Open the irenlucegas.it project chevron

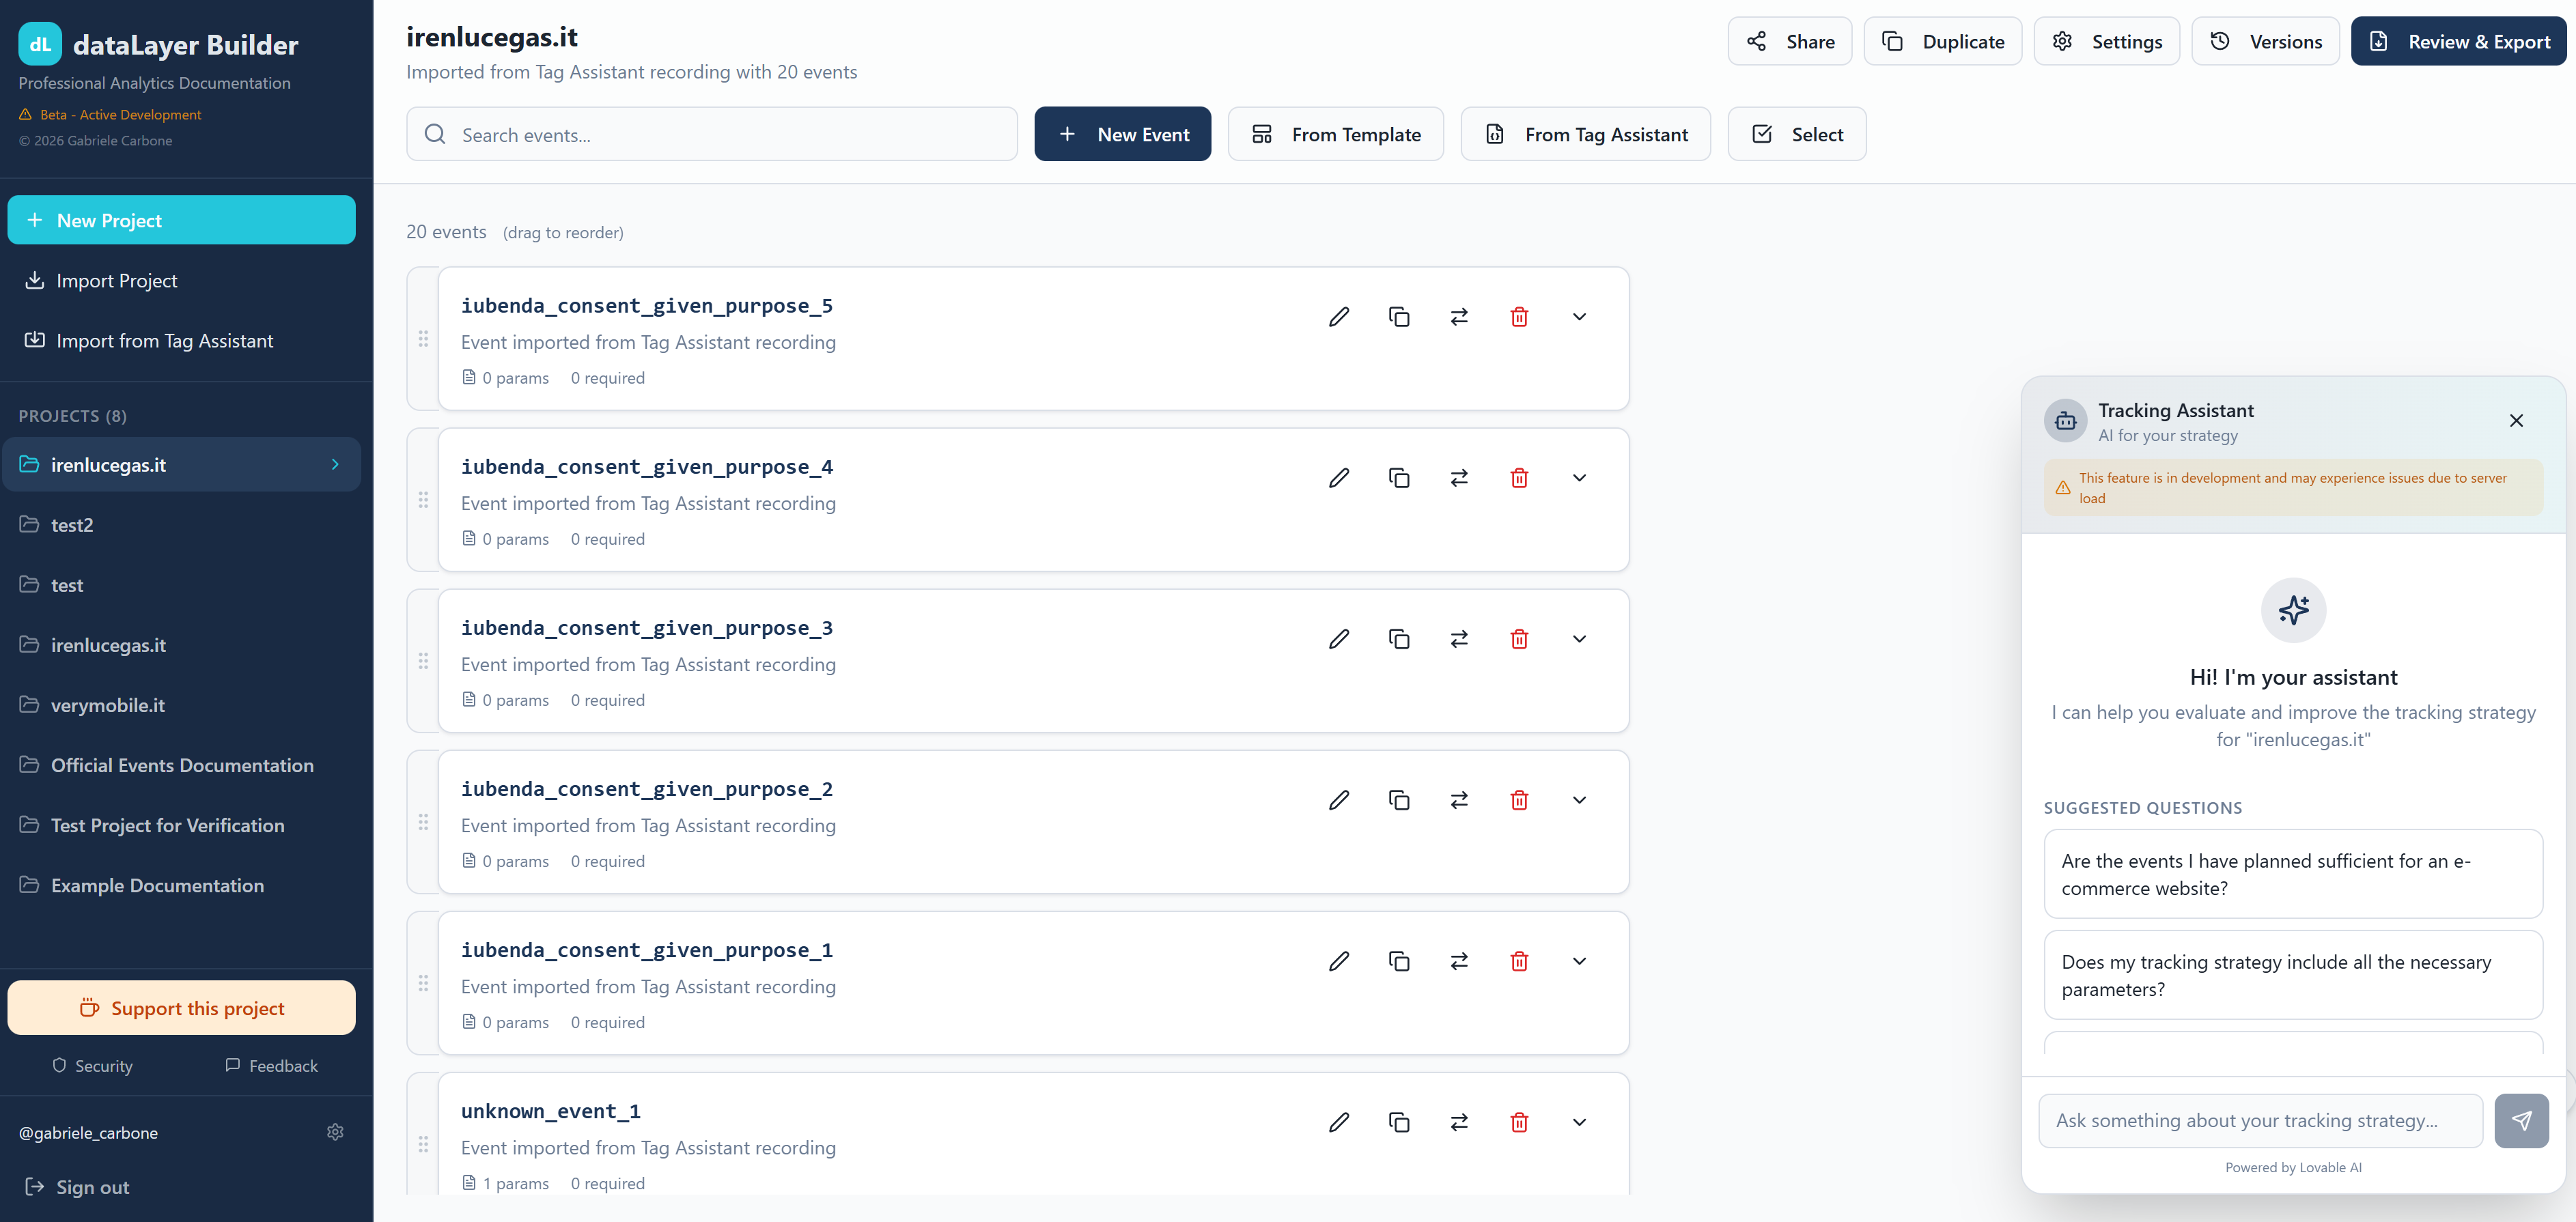point(334,464)
